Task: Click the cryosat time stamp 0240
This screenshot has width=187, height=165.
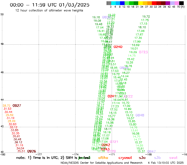Action: click(118, 47)
